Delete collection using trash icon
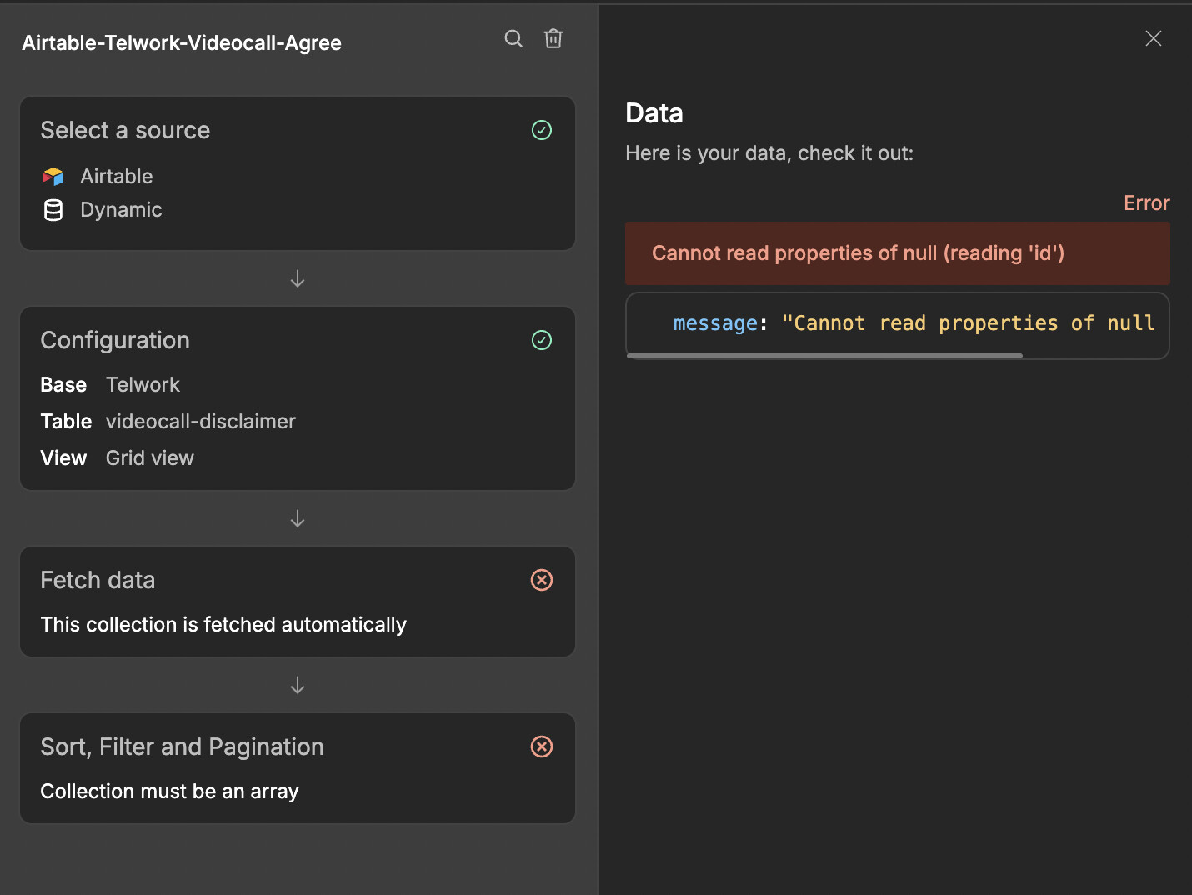This screenshot has width=1192, height=895. click(x=553, y=38)
